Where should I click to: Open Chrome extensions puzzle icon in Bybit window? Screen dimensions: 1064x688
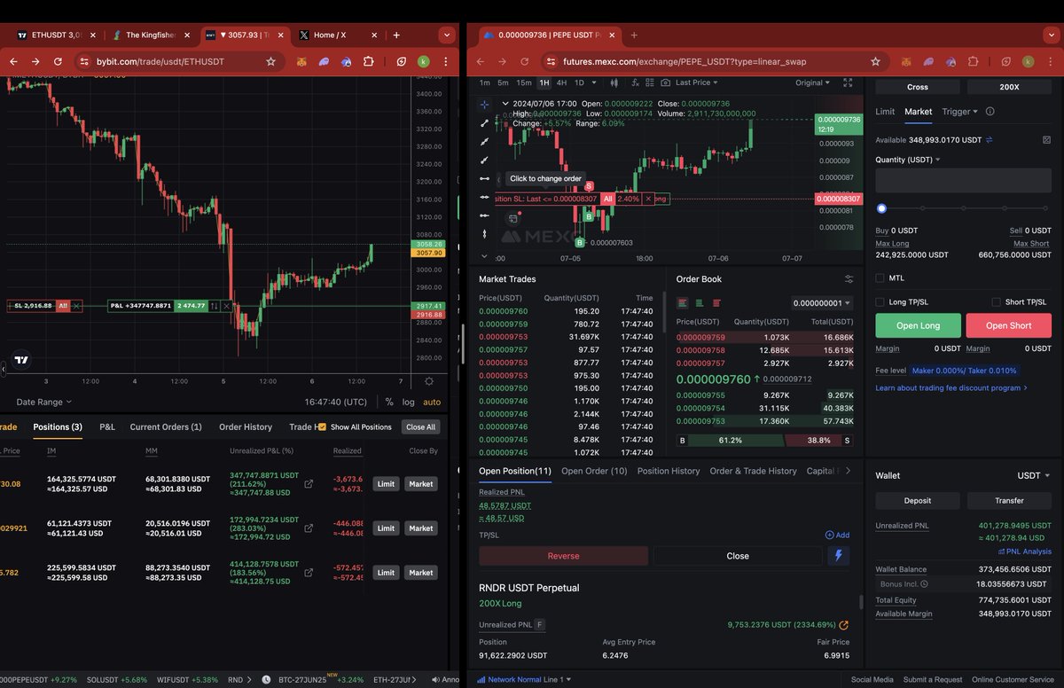(x=369, y=62)
